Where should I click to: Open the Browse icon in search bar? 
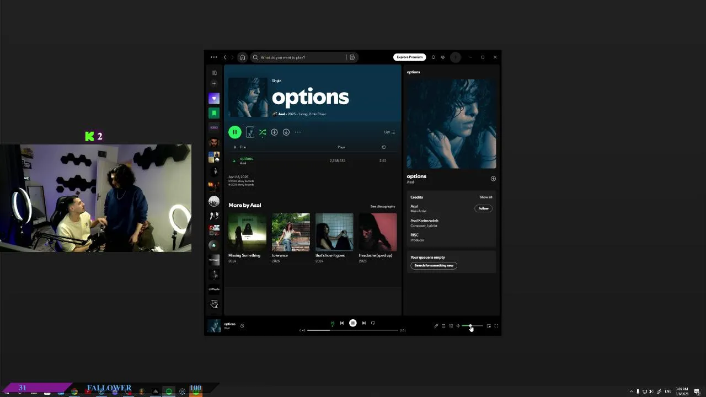(x=352, y=57)
